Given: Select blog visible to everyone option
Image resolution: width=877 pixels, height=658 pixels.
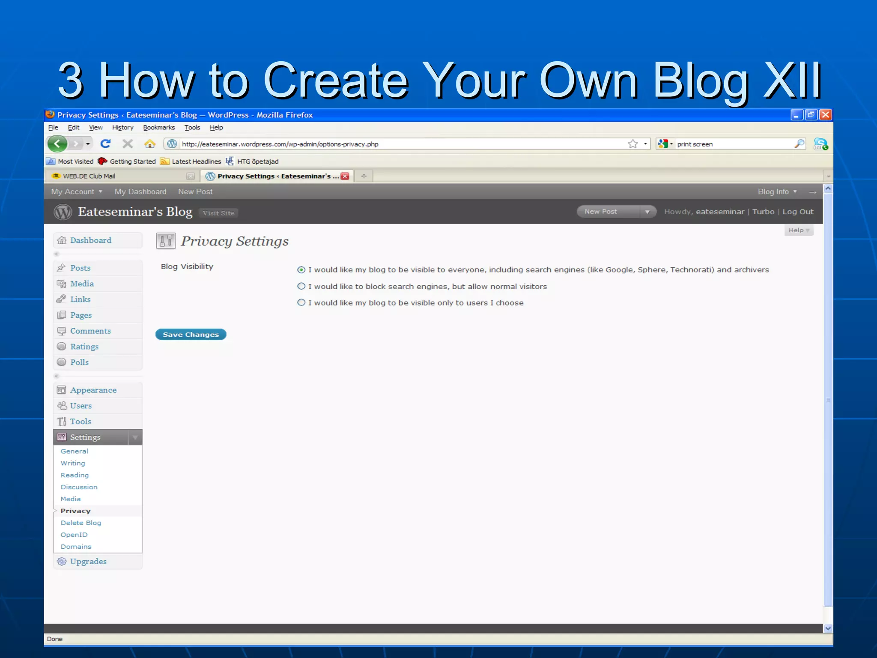Looking at the screenshot, I should [x=301, y=269].
